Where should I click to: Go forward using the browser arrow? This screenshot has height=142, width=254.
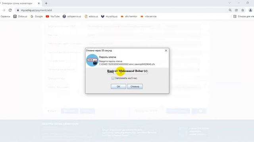[4, 10]
